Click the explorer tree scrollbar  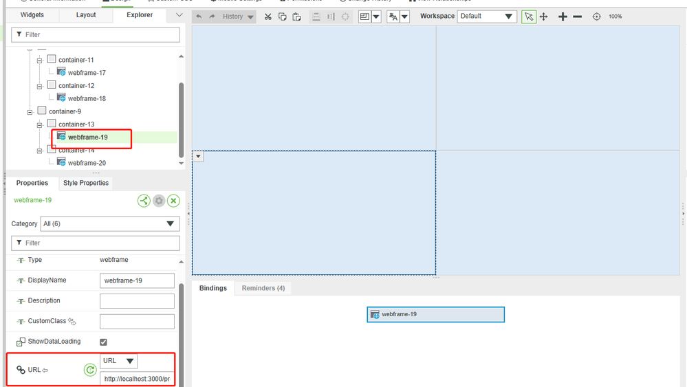click(x=181, y=120)
